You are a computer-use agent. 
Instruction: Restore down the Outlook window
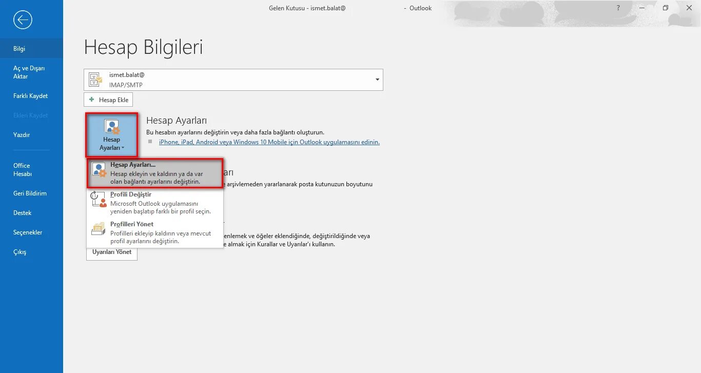666,8
